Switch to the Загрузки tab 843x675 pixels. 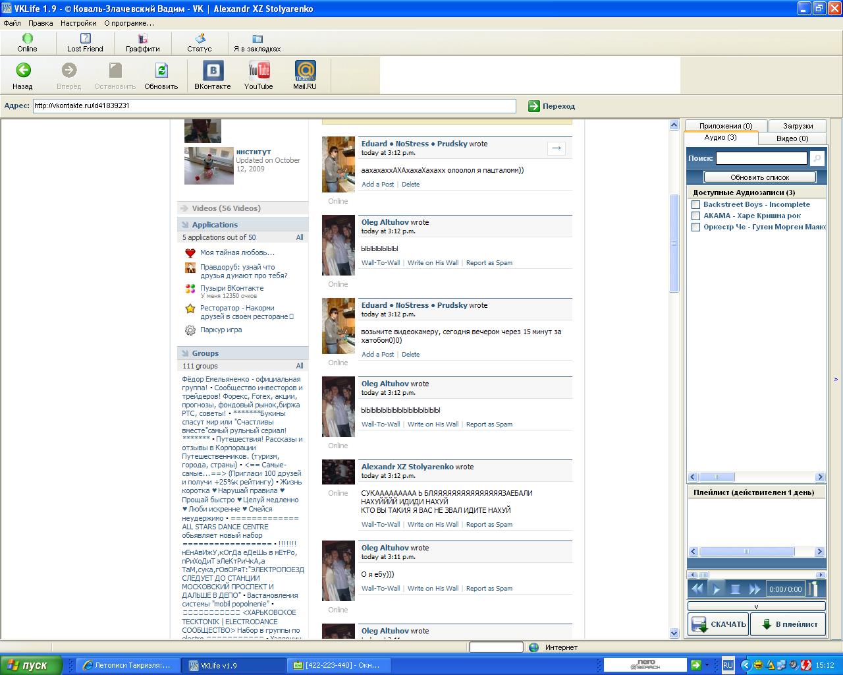pyautogui.click(x=798, y=126)
